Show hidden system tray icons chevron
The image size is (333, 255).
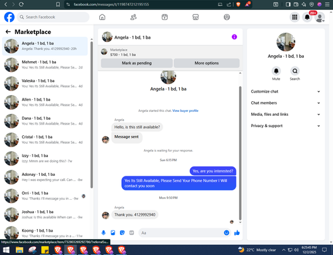284,250
